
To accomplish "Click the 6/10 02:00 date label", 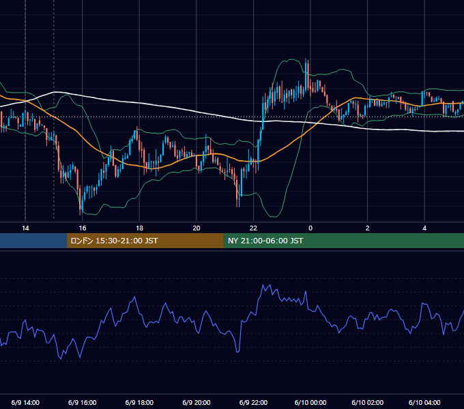I will [368, 402].
